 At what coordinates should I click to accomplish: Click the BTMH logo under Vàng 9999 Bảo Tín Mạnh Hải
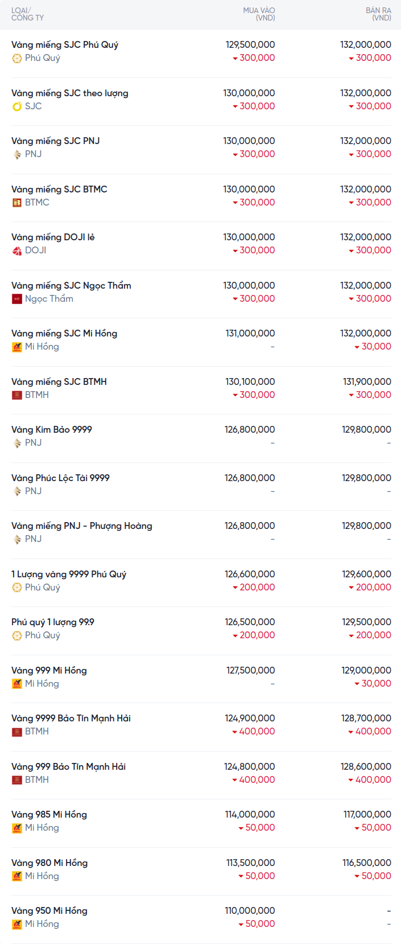17,732
